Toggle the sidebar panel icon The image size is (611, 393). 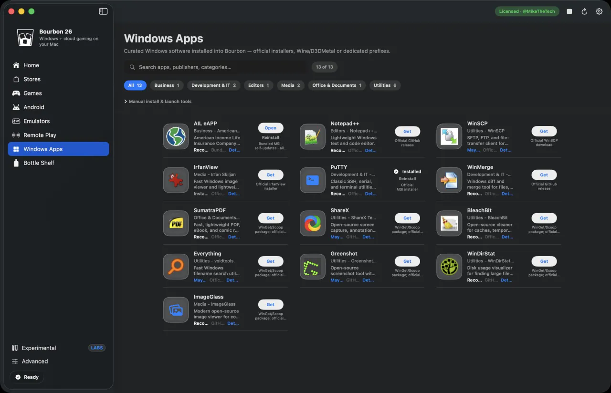click(x=103, y=11)
